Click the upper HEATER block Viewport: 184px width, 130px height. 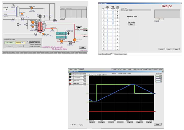[x=61, y=33]
